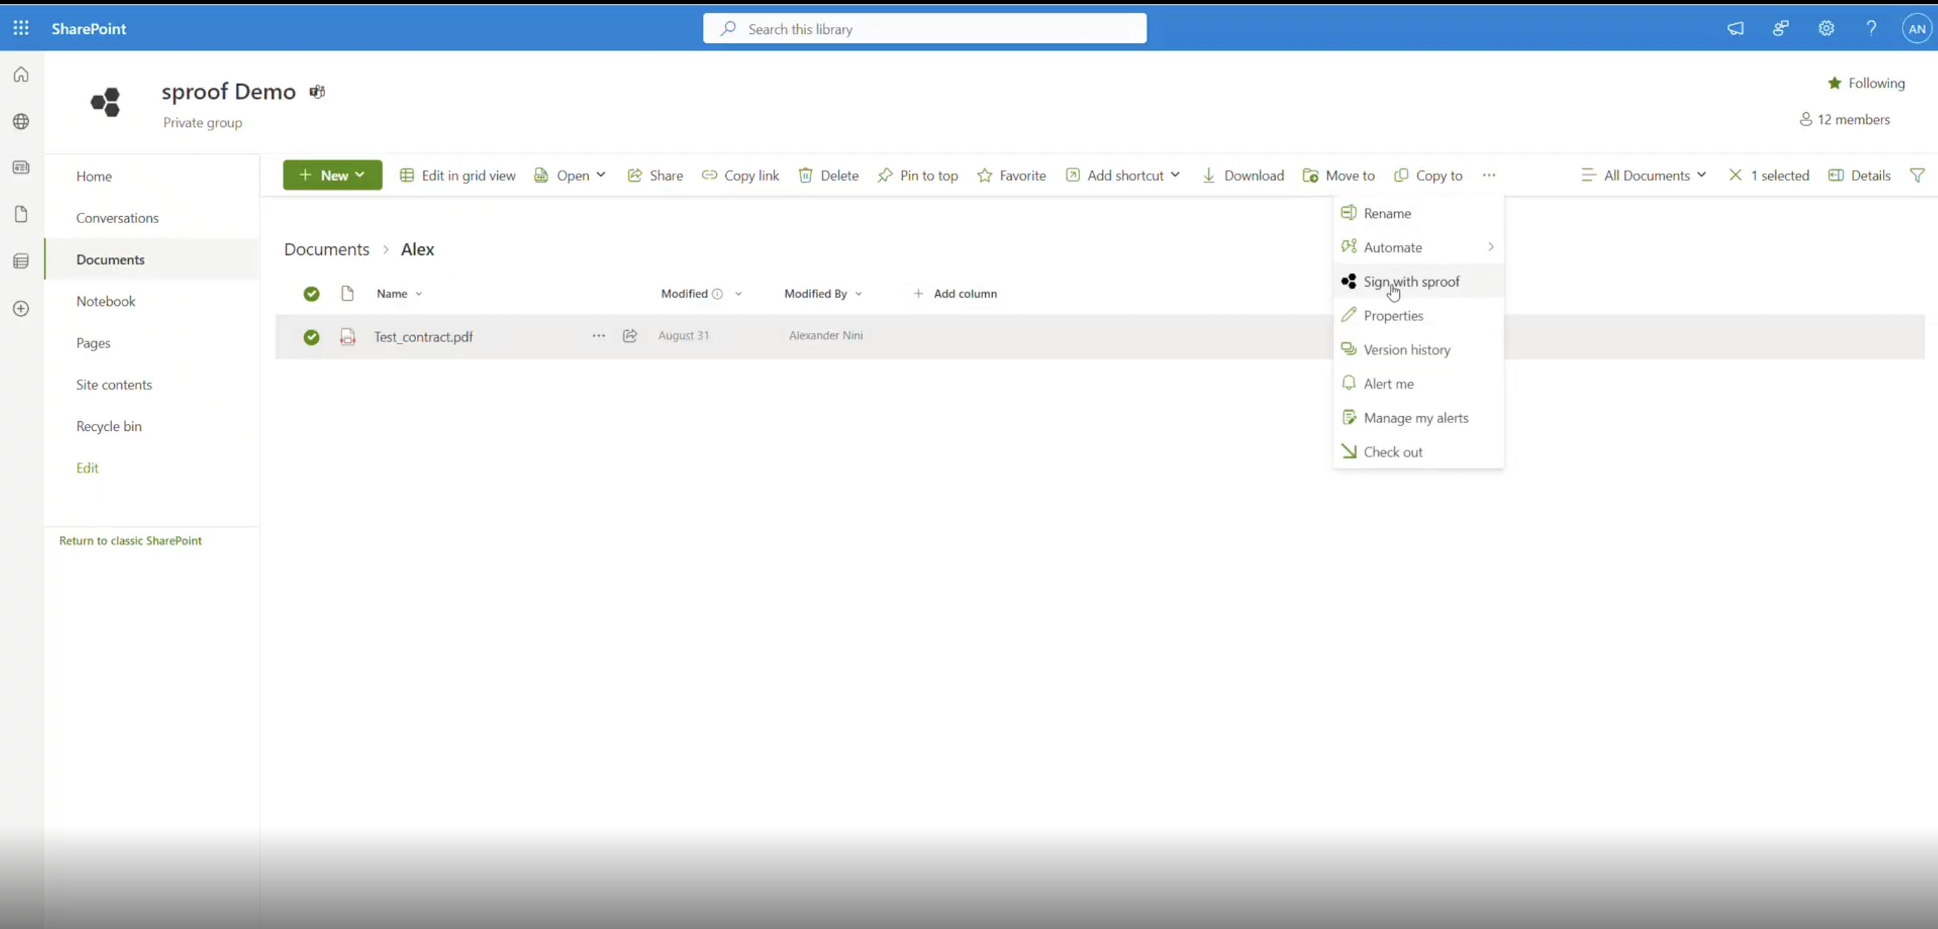Image resolution: width=1938 pixels, height=929 pixels.
Task: Open the ellipsis actions for Test_contract.pdf
Action: pos(599,335)
